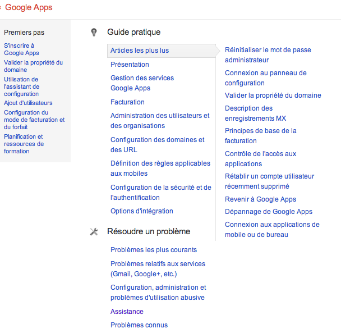Select Définition des règles applicables aux mobiles

tap(160, 168)
